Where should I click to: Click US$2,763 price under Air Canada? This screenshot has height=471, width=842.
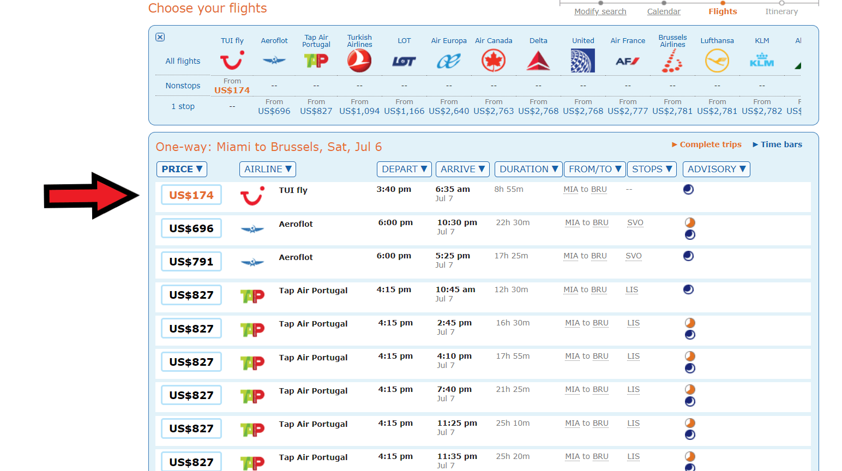tap(494, 111)
